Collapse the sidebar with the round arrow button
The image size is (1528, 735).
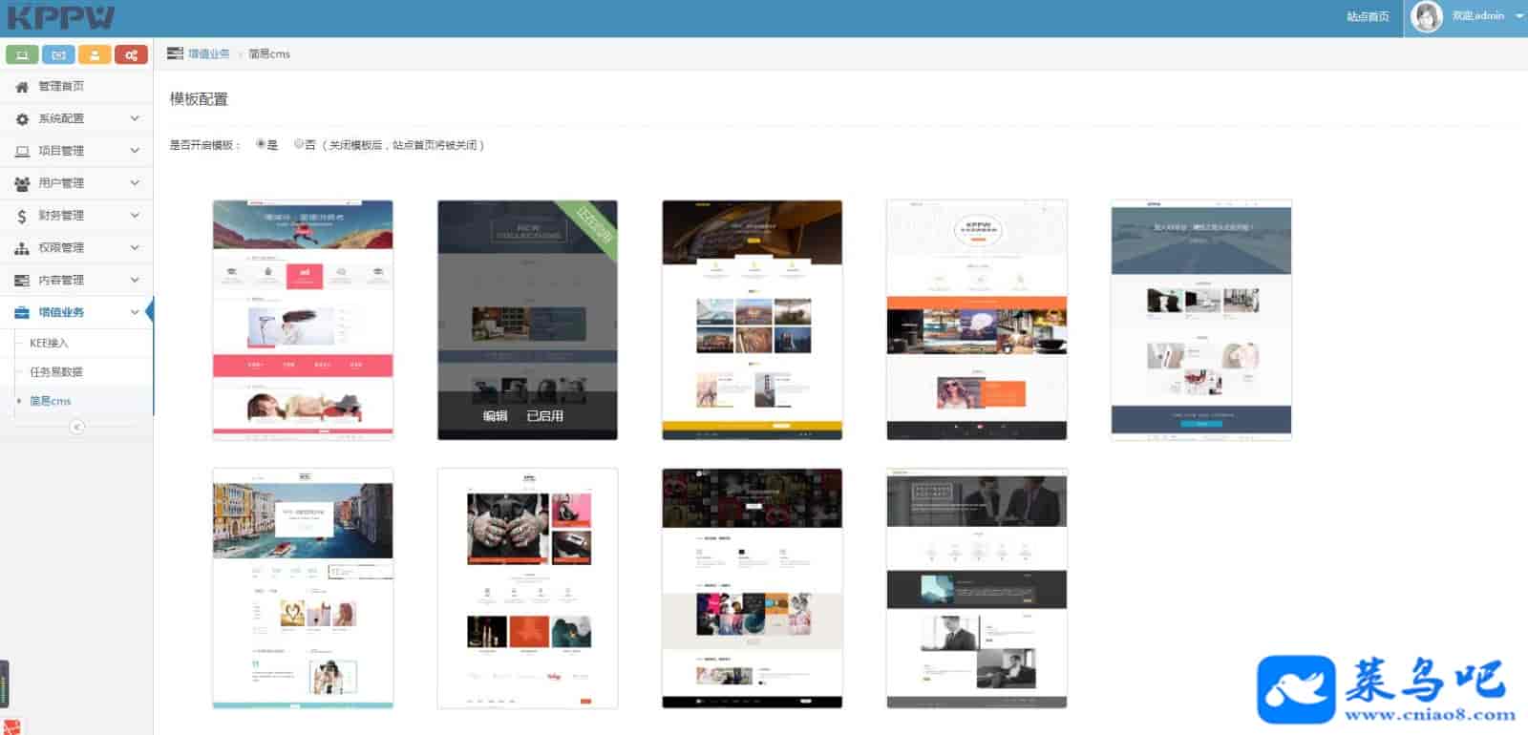tap(77, 427)
